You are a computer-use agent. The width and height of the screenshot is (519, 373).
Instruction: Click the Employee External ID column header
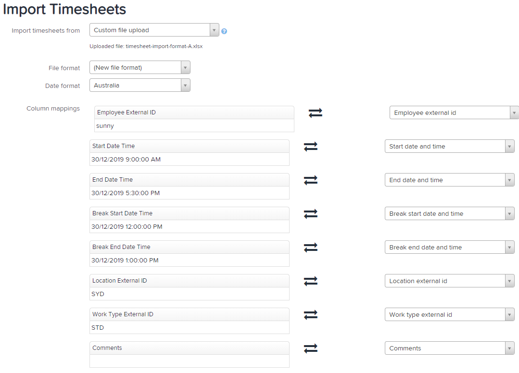[194, 112]
